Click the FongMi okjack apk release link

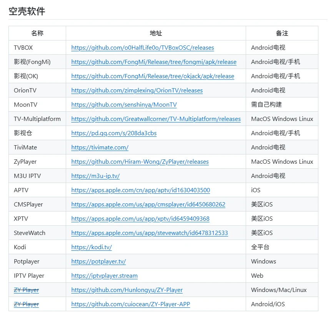pyautogui.click(x=153, y=76)
